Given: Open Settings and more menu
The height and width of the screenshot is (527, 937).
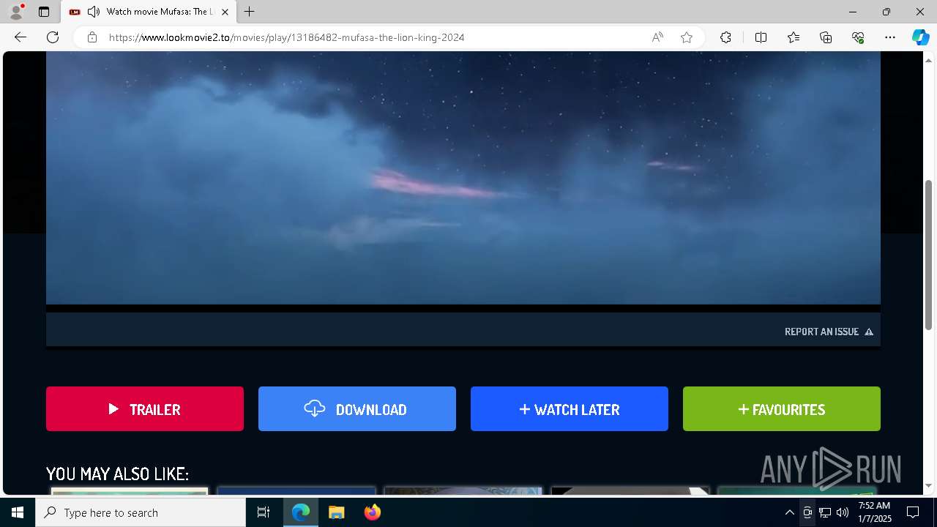Looking at the screenshot, I should coord(890,37).
